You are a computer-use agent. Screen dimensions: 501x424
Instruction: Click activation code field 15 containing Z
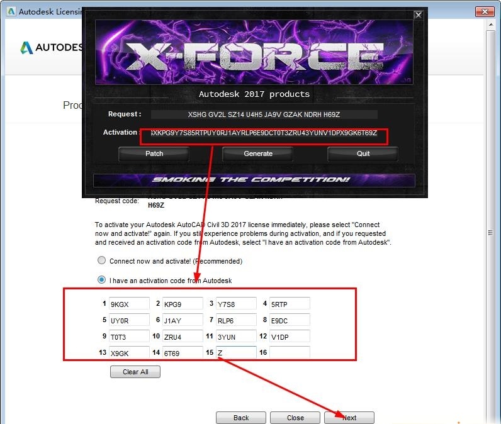[x=236, y=352]
